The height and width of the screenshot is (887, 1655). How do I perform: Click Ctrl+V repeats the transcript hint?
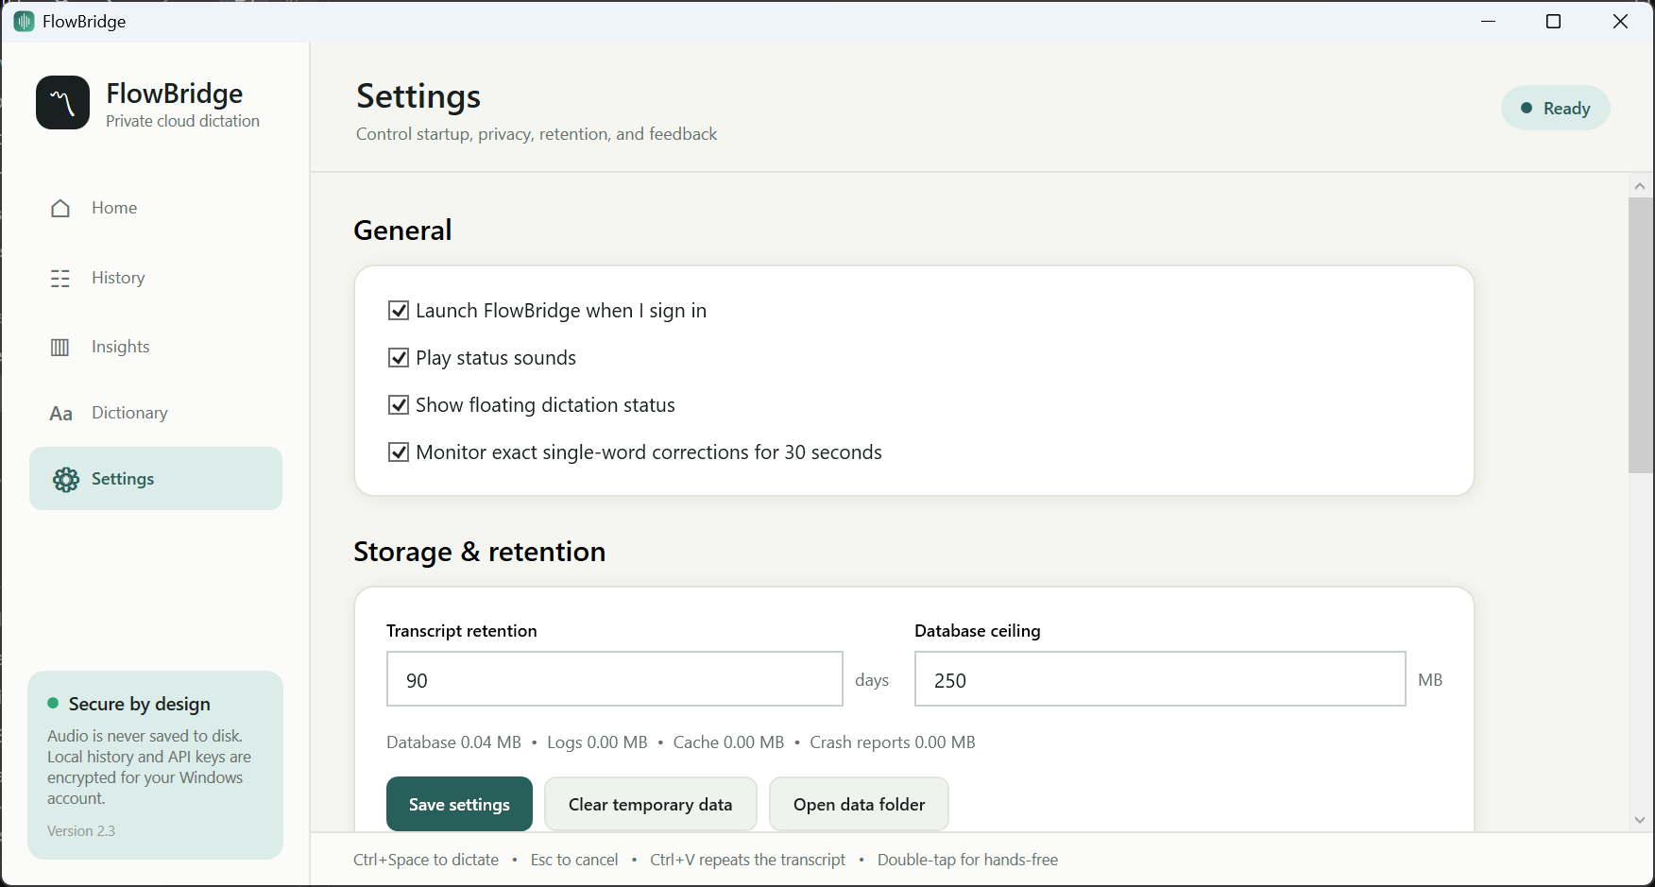click(x=748, y=860)
